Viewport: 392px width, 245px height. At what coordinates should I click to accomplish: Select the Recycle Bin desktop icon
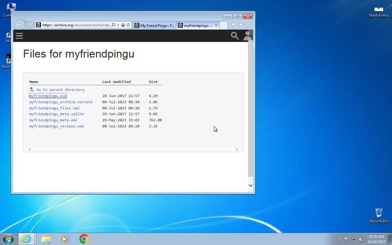[379, 216]
